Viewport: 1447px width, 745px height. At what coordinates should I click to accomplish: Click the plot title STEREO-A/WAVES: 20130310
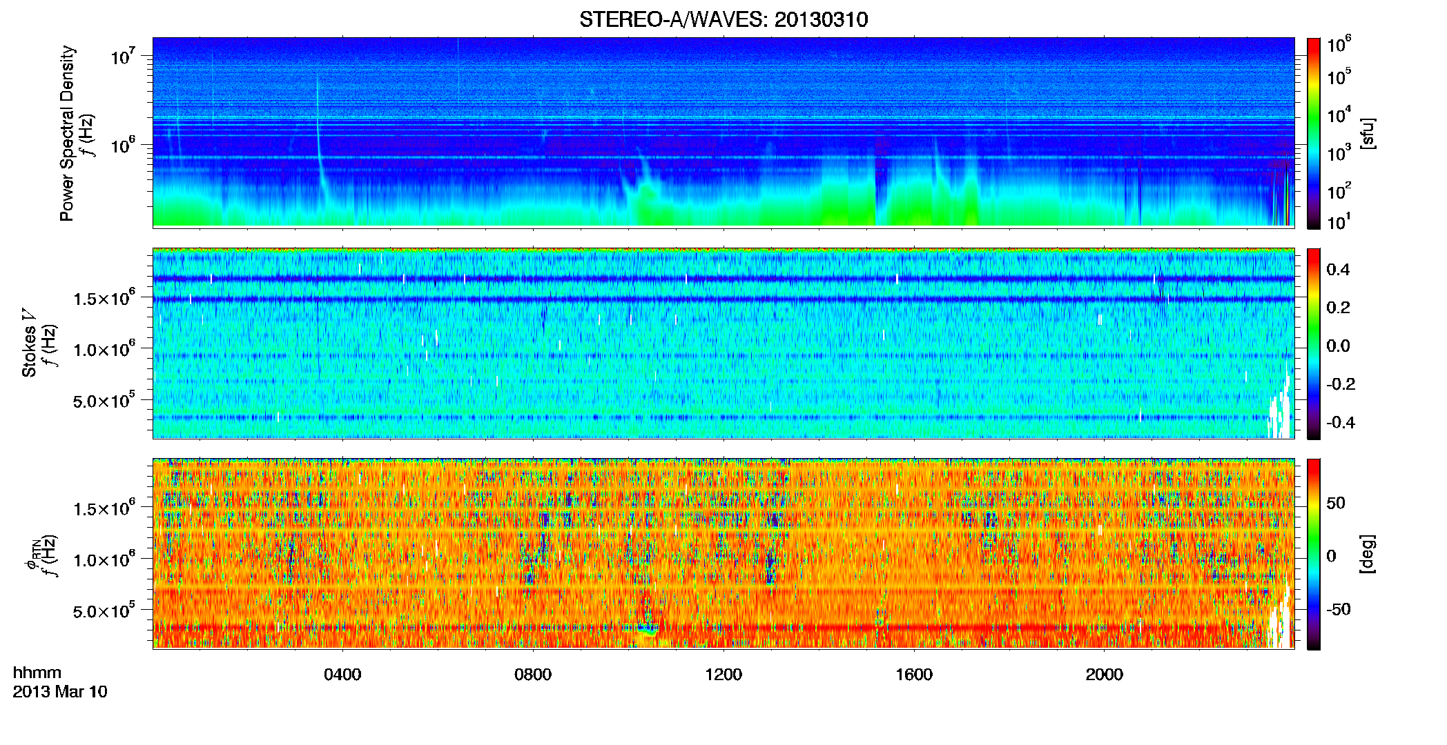tap(723, 19)
